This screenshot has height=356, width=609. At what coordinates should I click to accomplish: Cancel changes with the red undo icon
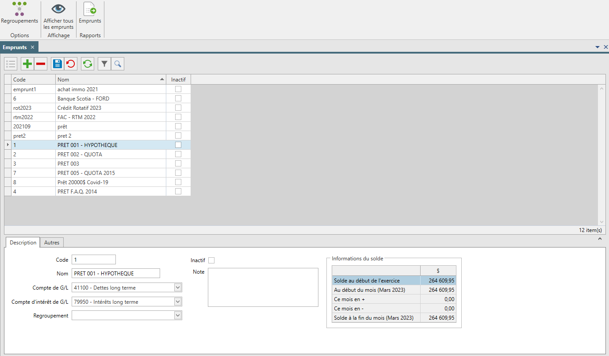(71, 64)
